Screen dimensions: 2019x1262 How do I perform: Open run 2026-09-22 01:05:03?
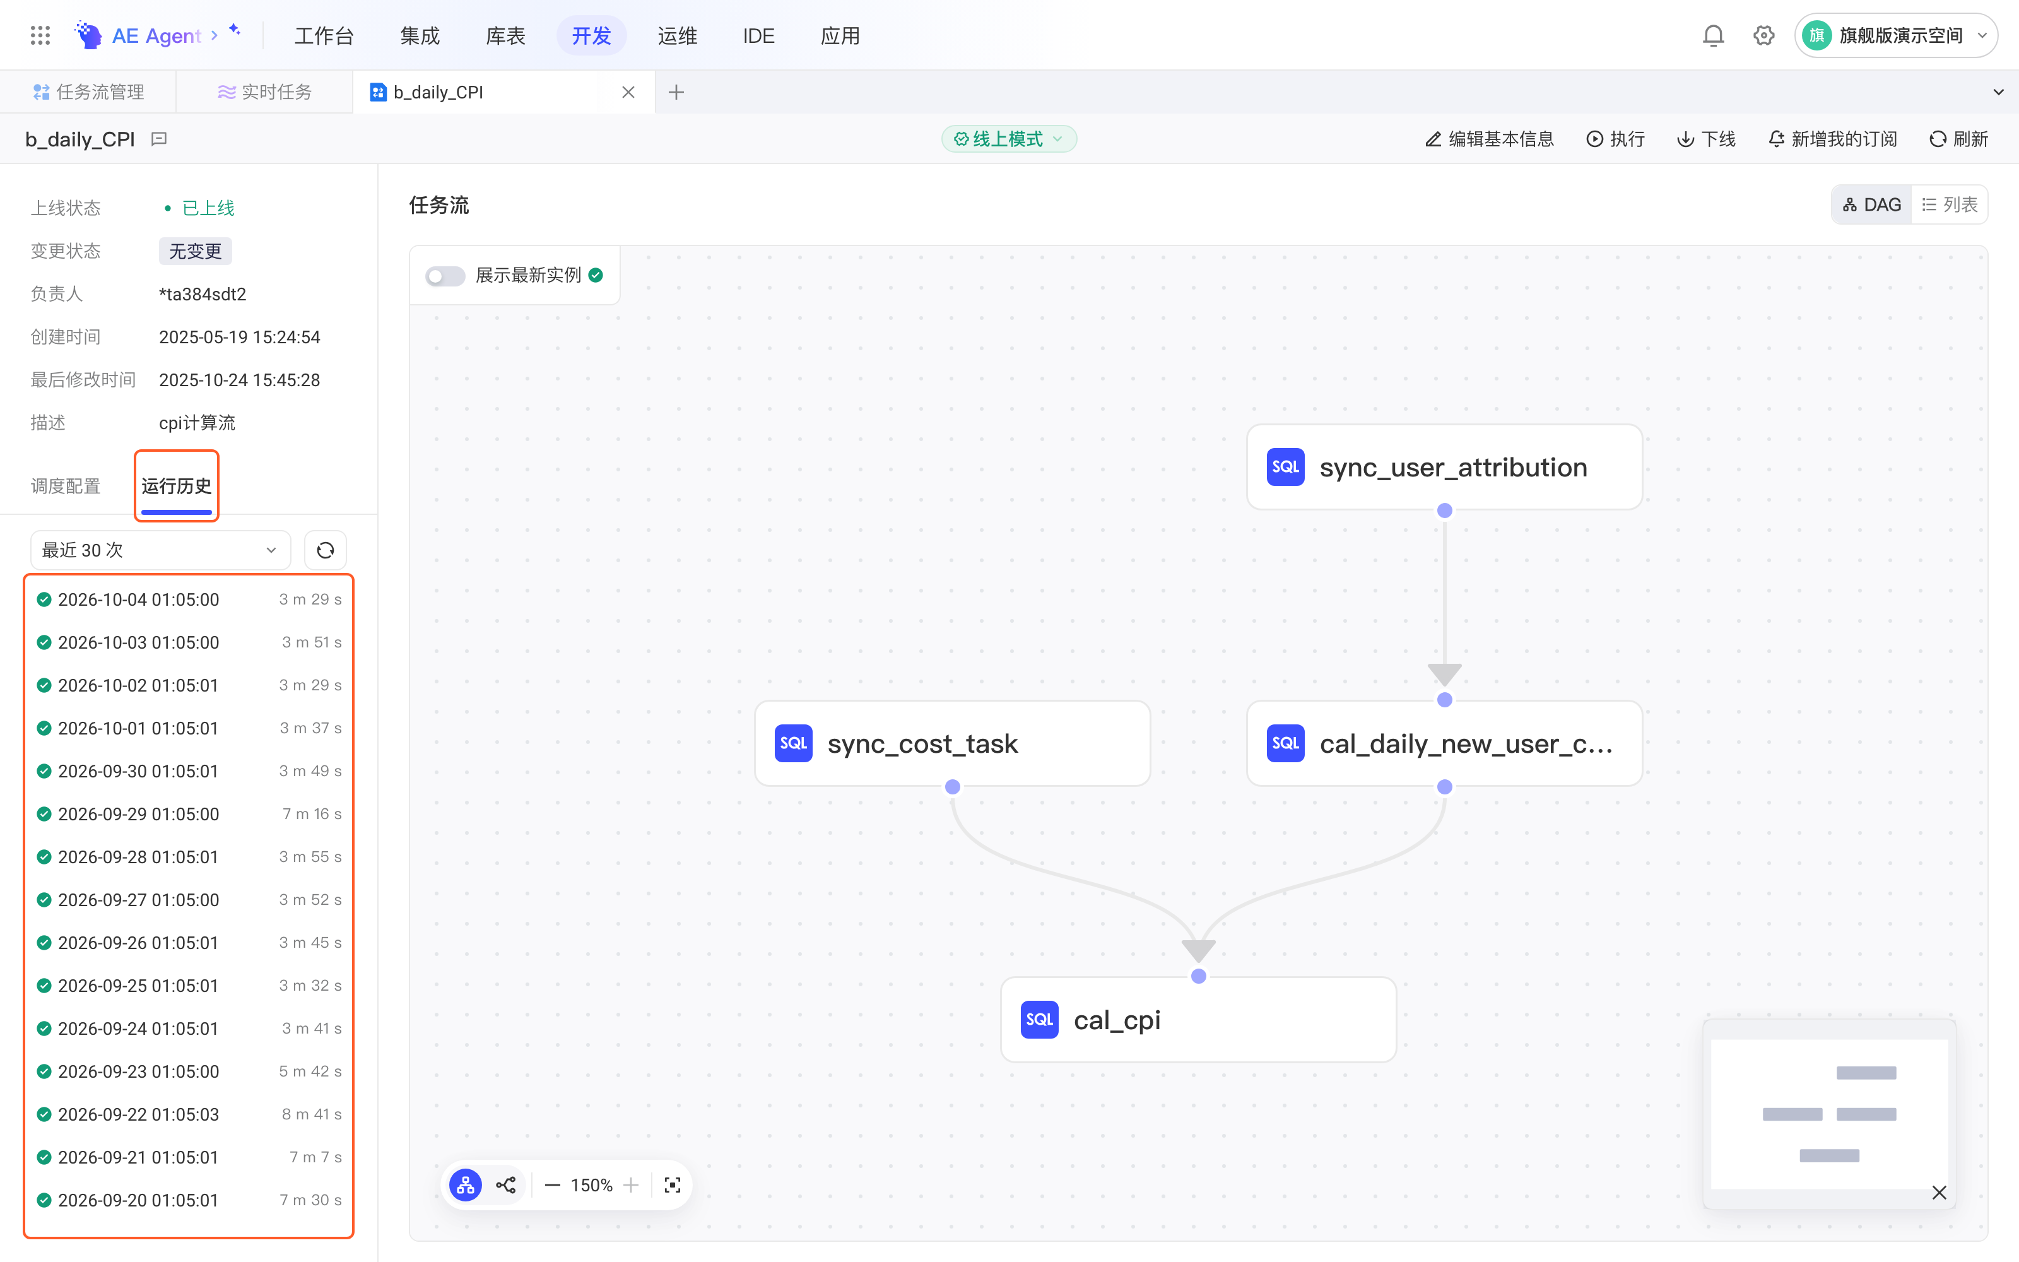coord(189,1114)
